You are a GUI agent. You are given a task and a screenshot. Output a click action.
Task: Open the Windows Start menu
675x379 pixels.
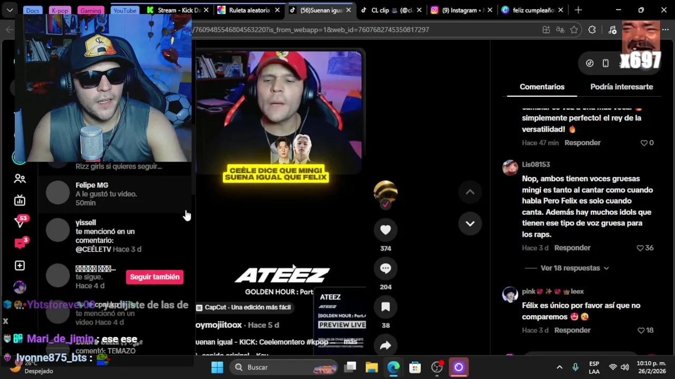pyautogui.click(x=217, y=367)
